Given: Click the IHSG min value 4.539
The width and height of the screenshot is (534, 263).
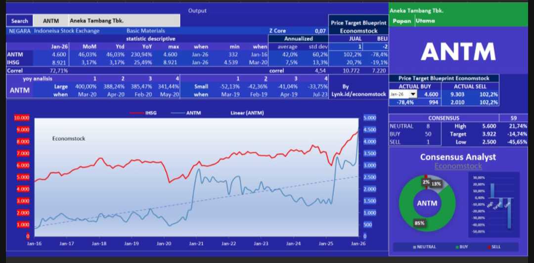Looking at the screenshot, I should tap(230, 62).
